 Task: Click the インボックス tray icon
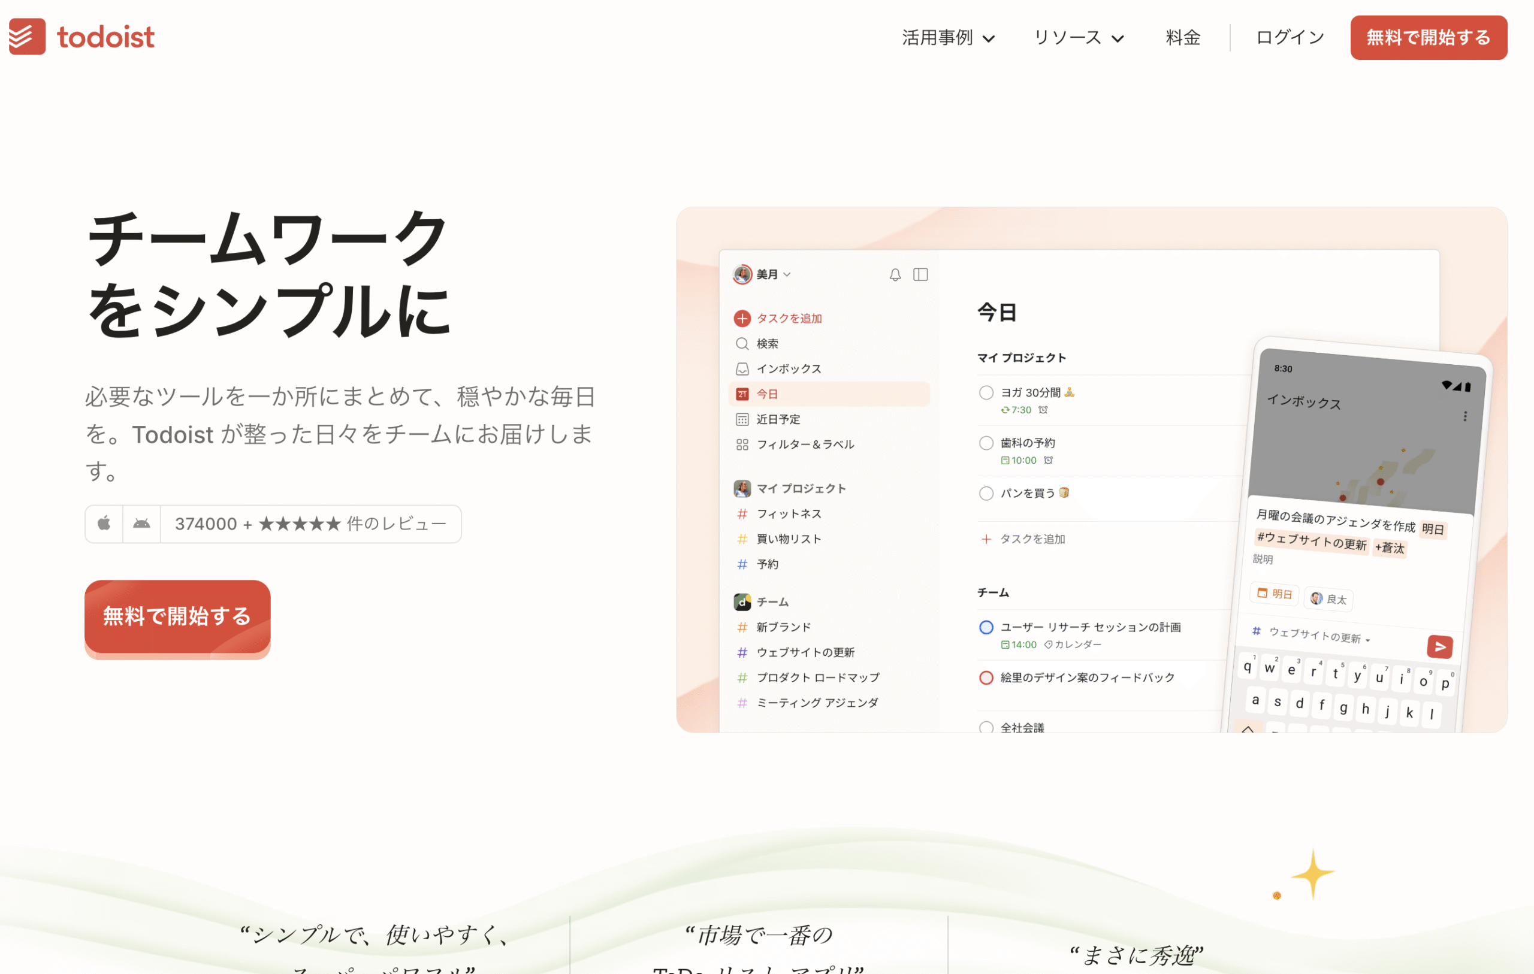742,369
